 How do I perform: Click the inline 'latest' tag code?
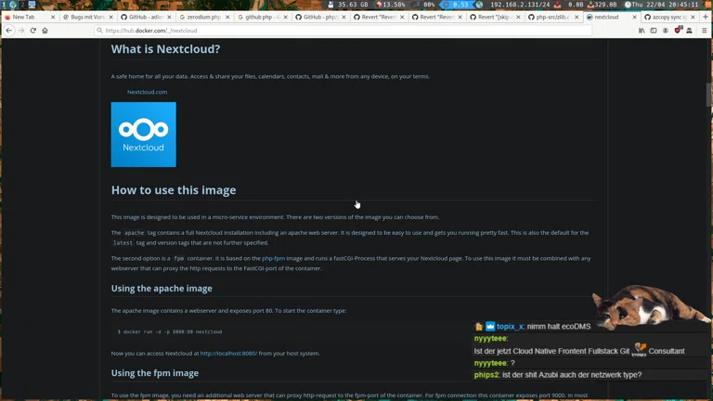pyautogui.click(x=123, y=243)
